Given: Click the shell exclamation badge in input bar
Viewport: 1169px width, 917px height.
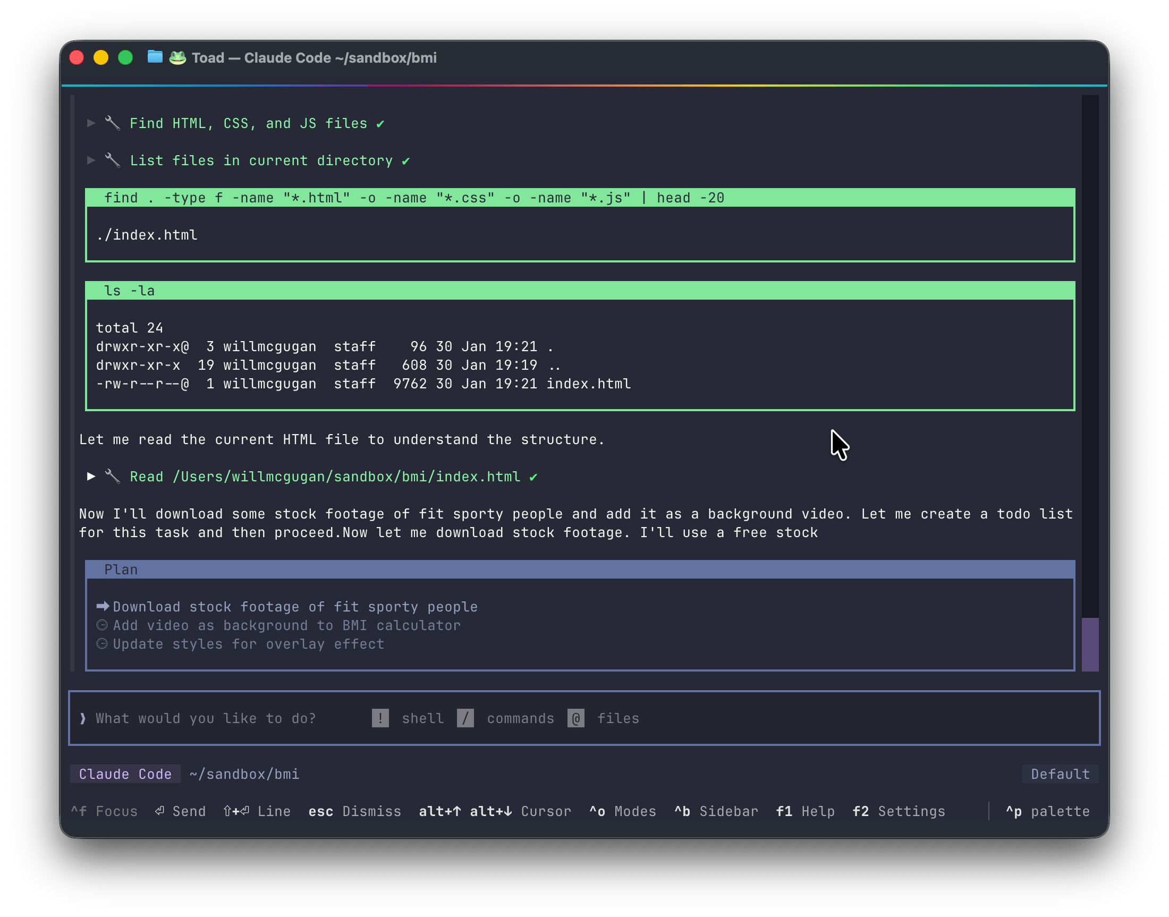Looking at the screenshot, I should click(x=380, y=718).
